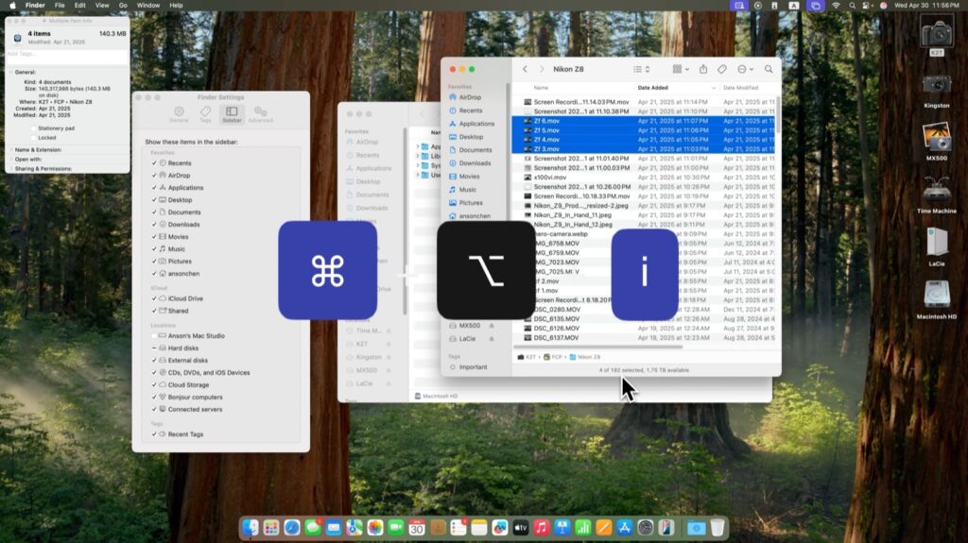Image resolution: width=968 pixels, height=543 pixels.
Task: Expand Open with section in info window
Action: click(11, 160)
